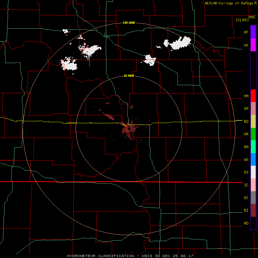Click the HHC product code label

(252, 17)
